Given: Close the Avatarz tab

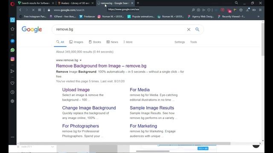Looking at the screenshot, I should click(93, 3).
